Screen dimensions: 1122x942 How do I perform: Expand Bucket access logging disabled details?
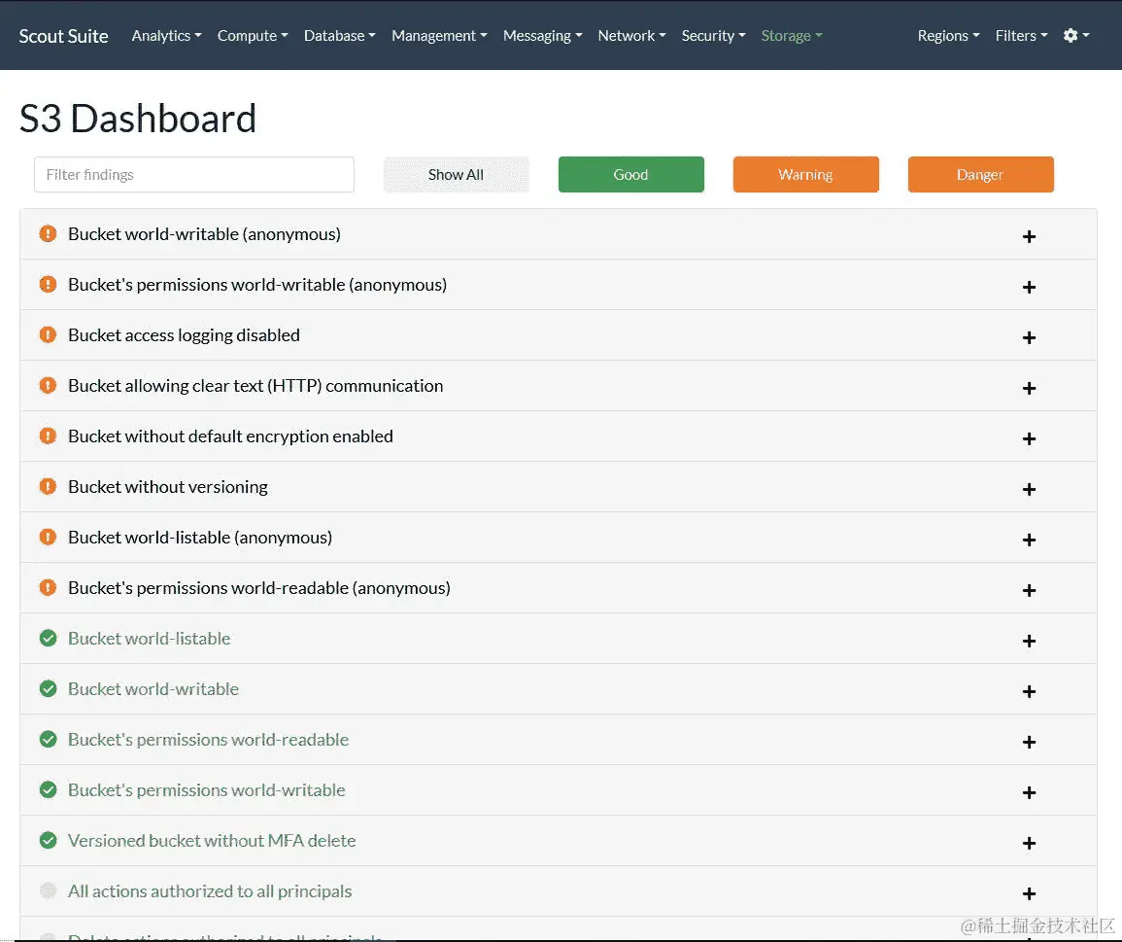[x=1029, y=337]
